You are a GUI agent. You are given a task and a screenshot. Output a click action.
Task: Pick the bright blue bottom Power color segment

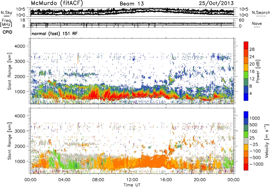(246, 97)
